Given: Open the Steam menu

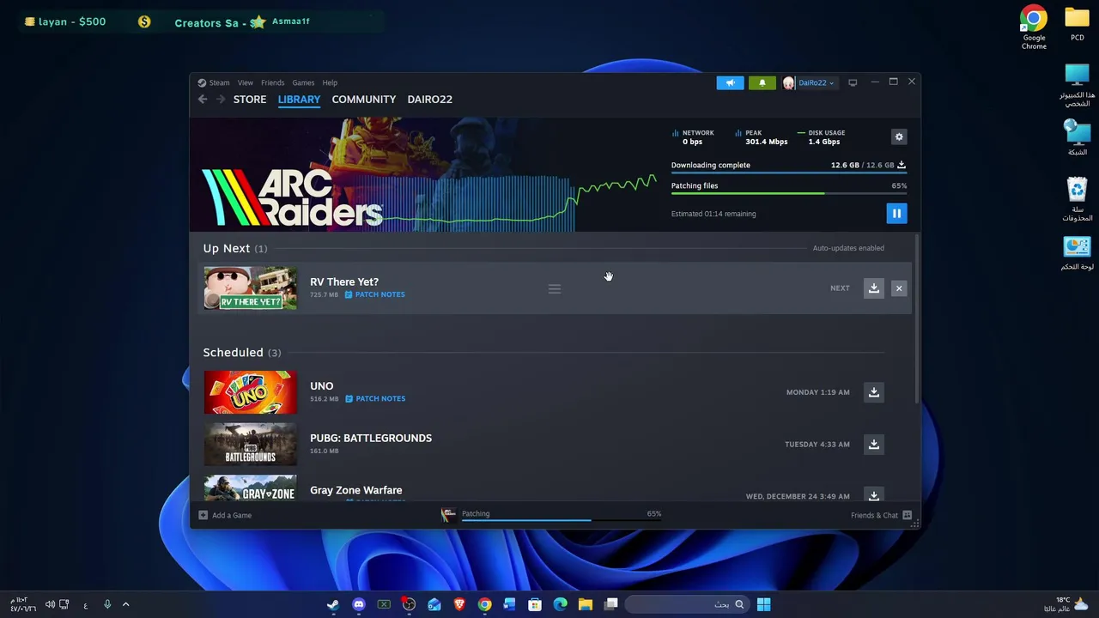Looking at the screenshot, I should (x=214, y=82).
